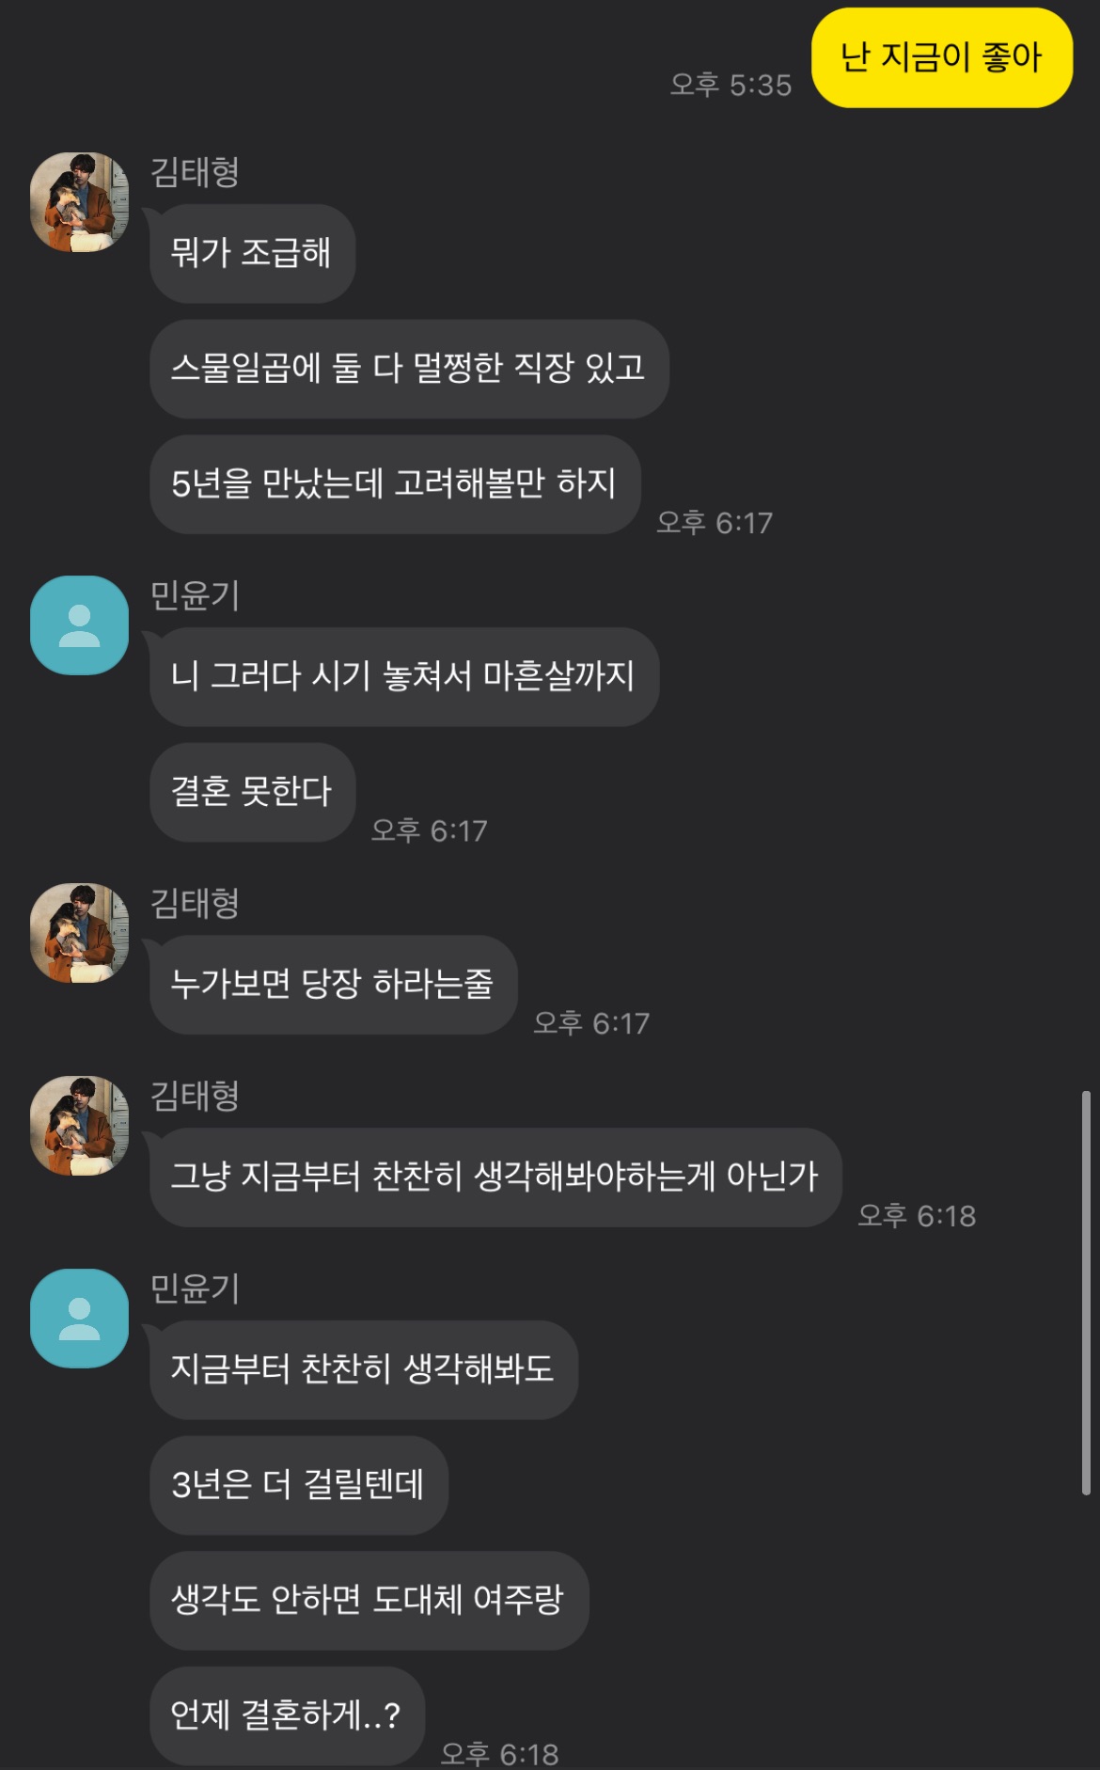Select the 누가보면 당장 하라는줄 message

[333, 985]
